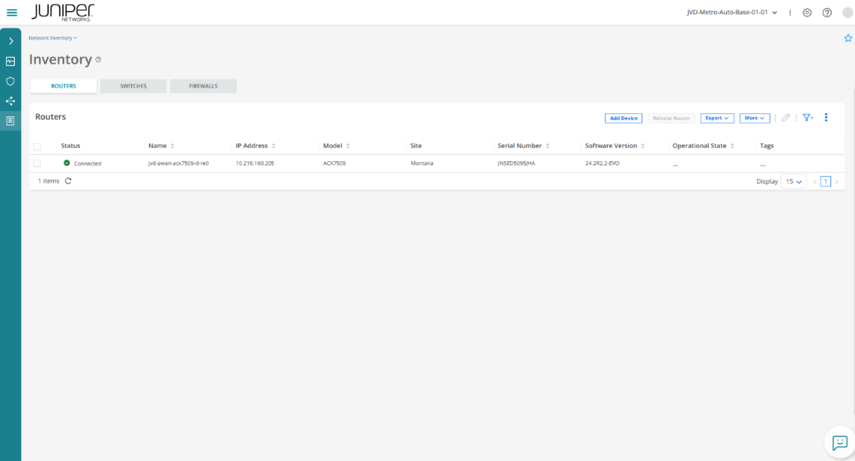Screen dimensions: 855x461
Task: Open the settings gear icon
Action: tap(807, 13)
